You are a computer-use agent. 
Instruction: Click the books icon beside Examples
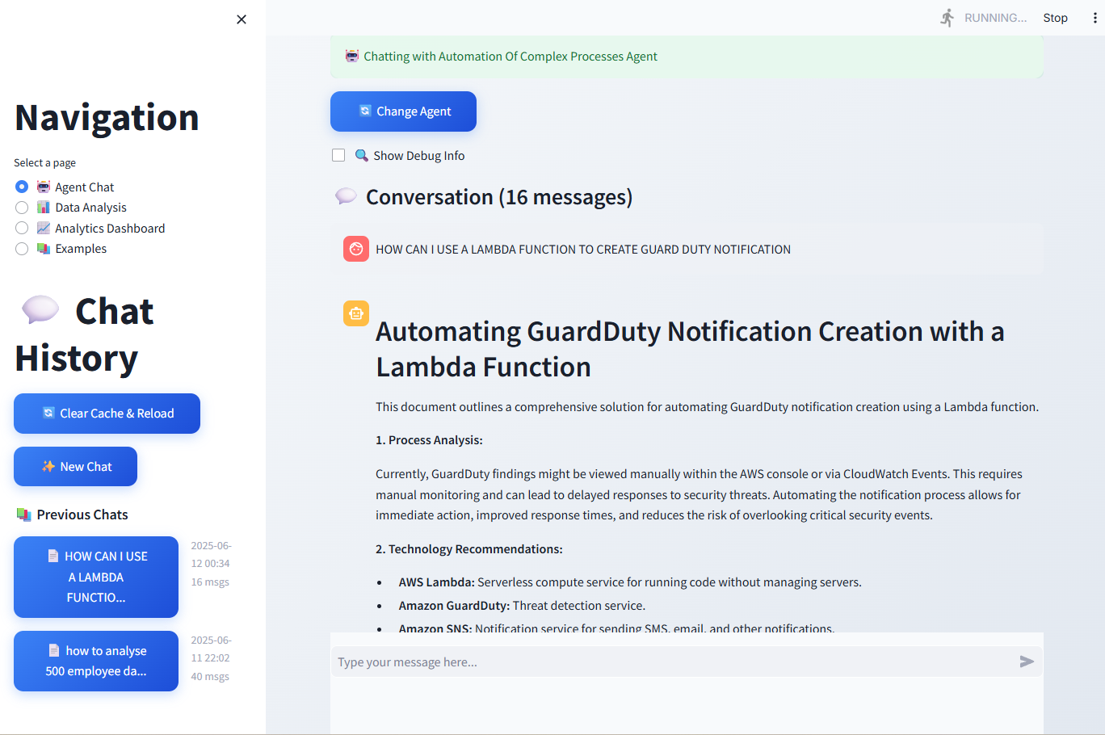click(x=44, y=249)
